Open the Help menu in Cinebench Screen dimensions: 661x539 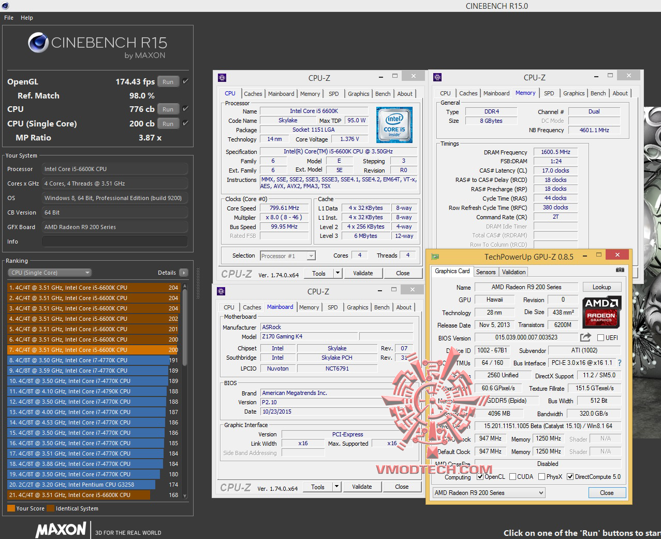click(27, 18)
